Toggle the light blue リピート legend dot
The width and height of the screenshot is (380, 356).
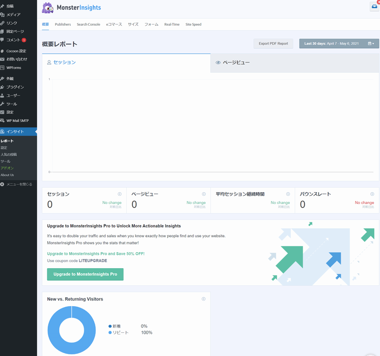(110, 332)
